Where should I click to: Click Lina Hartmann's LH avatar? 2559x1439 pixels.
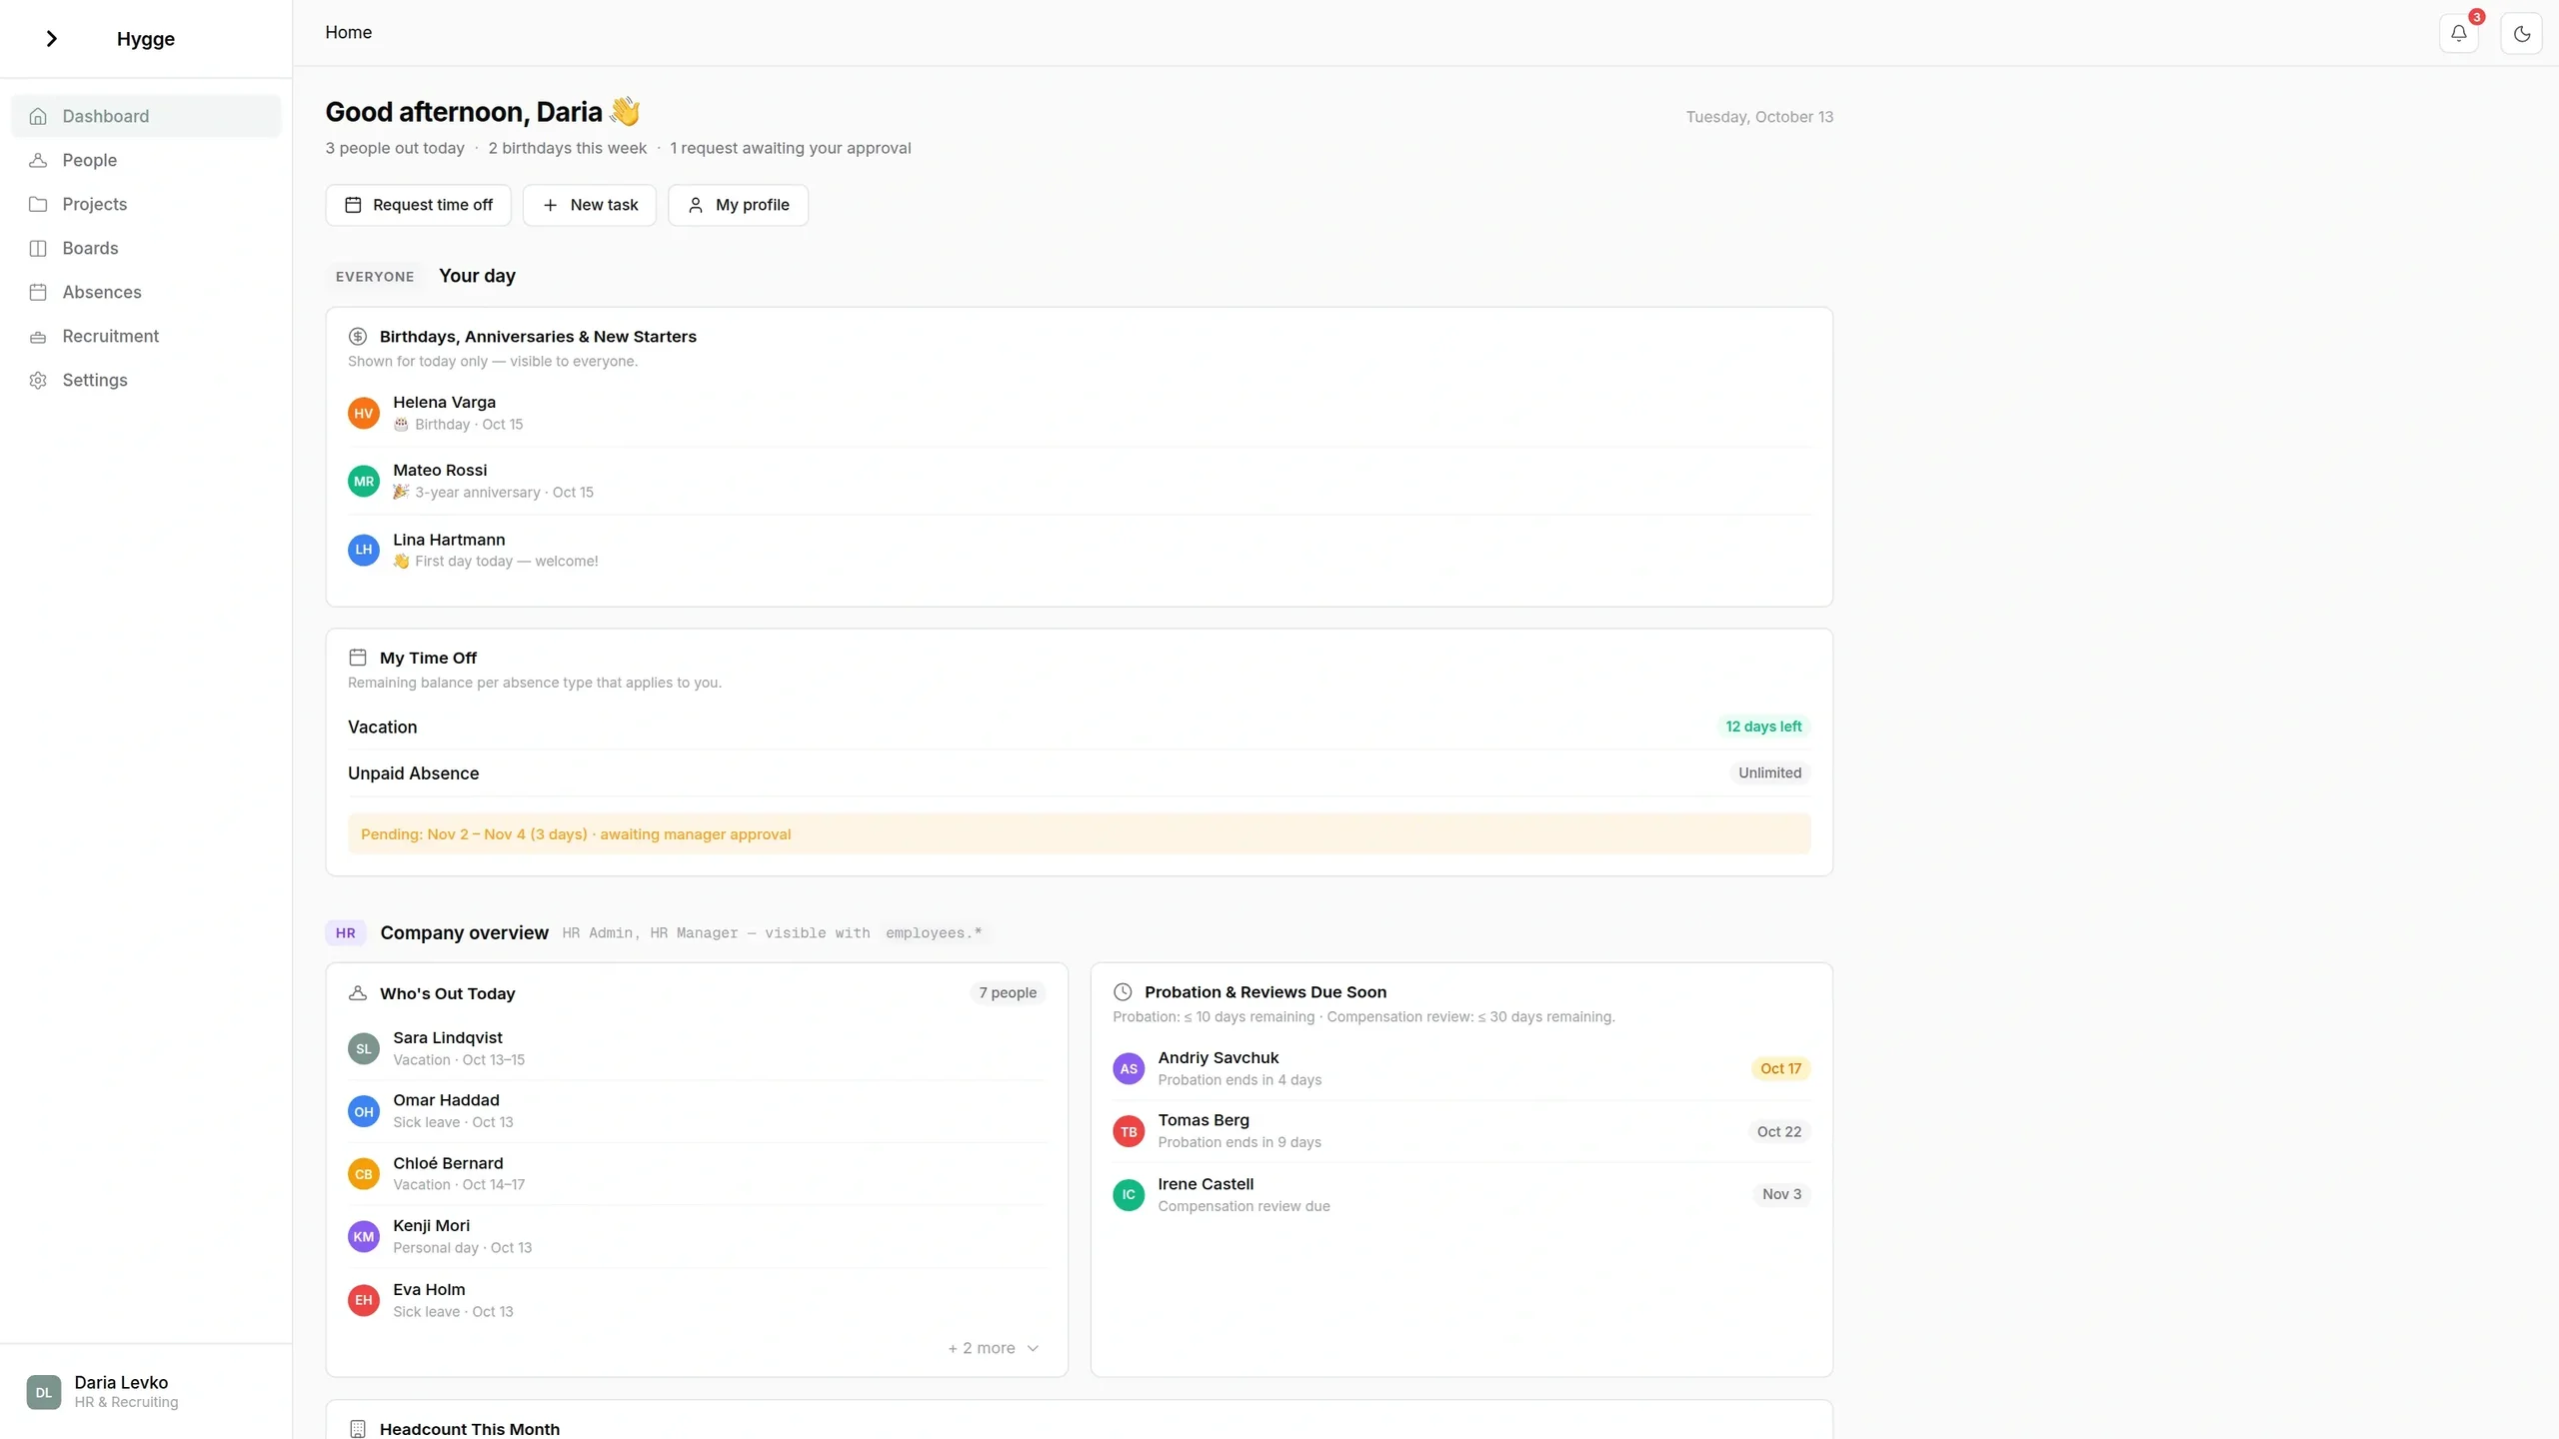pyautogui.click(x=364, y=550)
